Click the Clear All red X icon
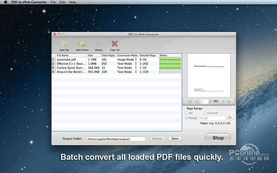This screenshot has height=173, width=277. pos(115,44)
